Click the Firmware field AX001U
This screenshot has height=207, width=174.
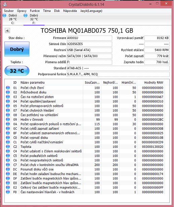coord(89,38)
